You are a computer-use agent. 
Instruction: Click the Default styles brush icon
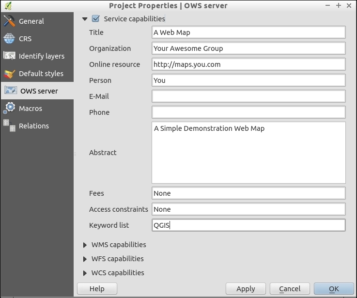[10, 74]
